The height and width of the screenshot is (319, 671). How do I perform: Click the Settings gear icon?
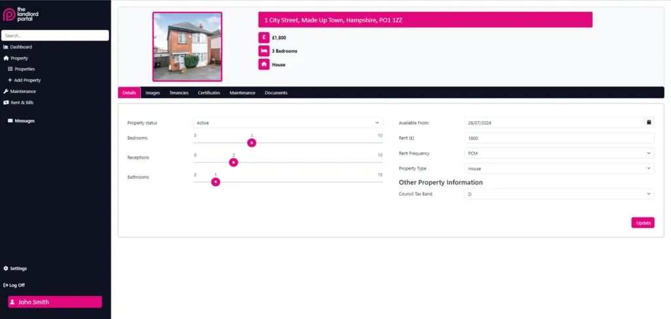6,269
